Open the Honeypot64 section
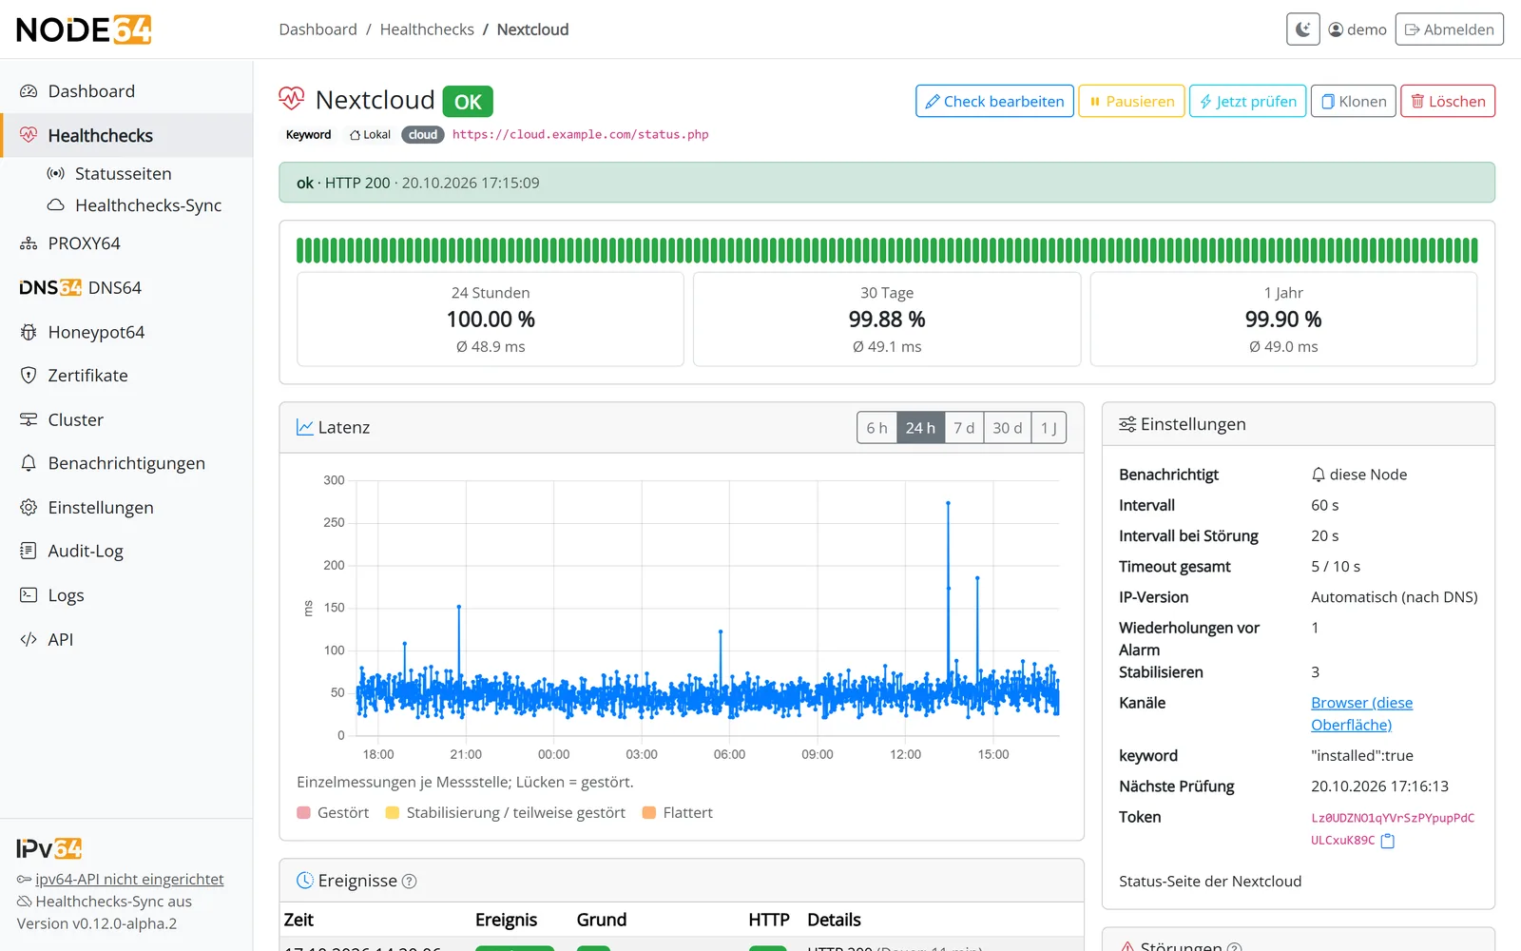 (x=126, y=332)
